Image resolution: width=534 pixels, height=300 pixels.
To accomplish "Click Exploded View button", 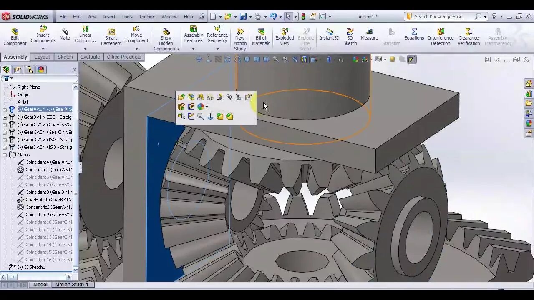I will [x=285, y=37].
